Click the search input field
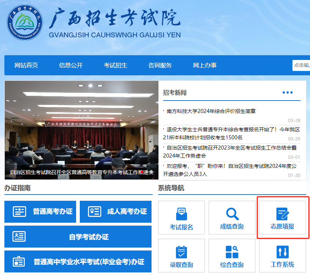This screenshot has width=310, height=279. pyautogui.click(x=301, y=65)
